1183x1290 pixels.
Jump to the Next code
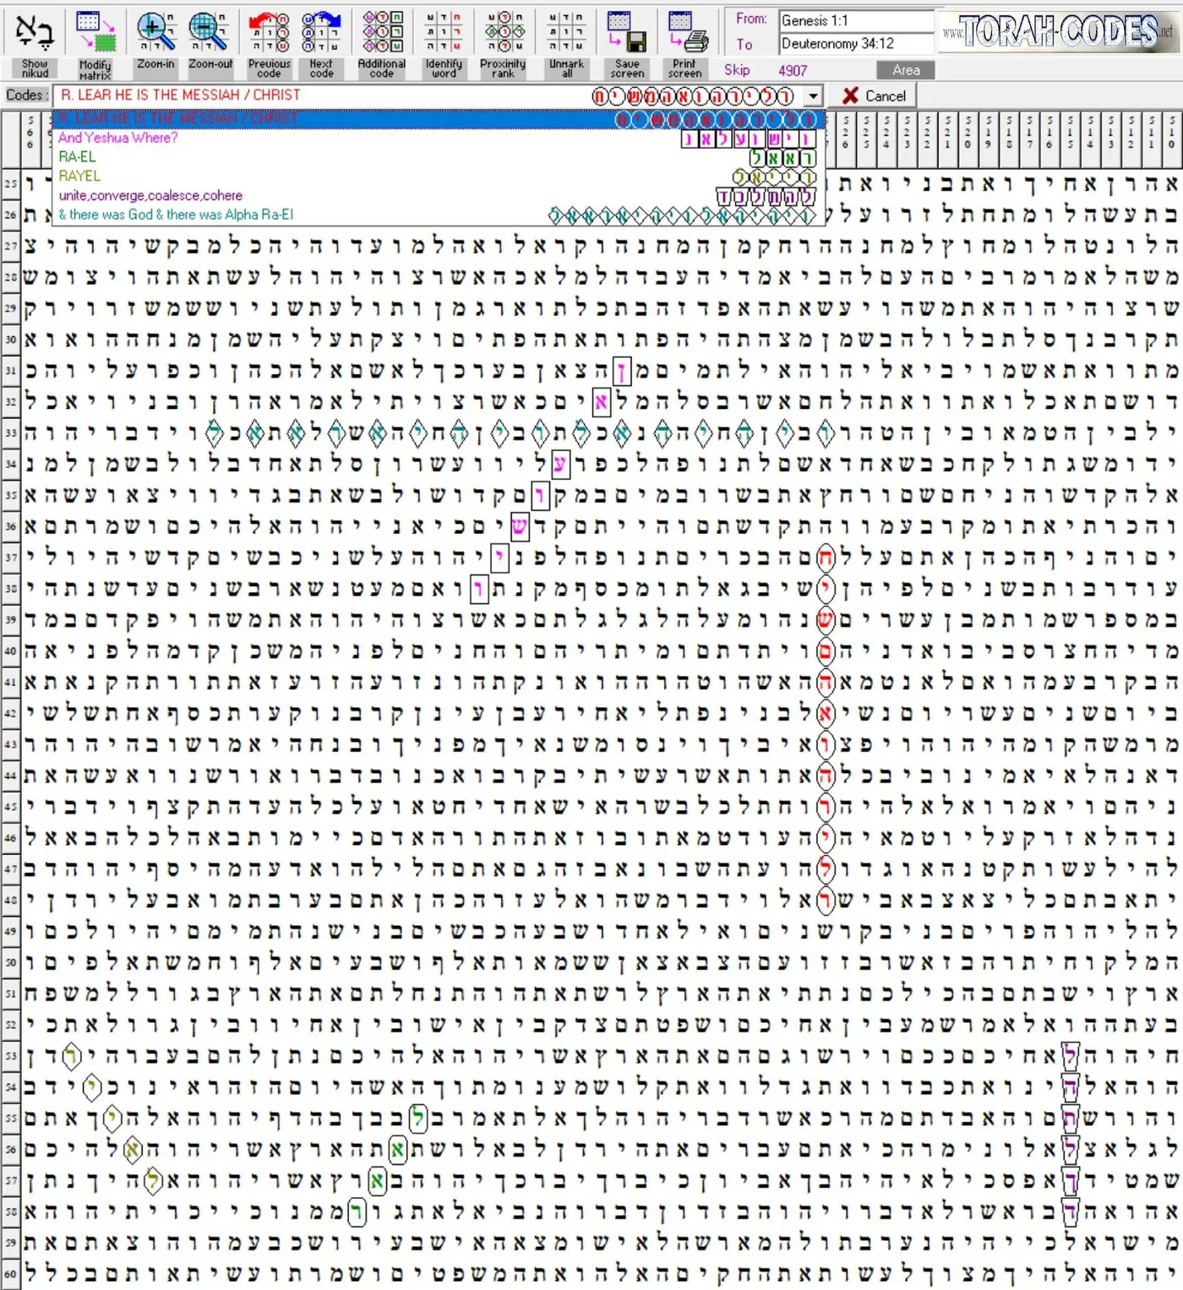click(321, 45)
